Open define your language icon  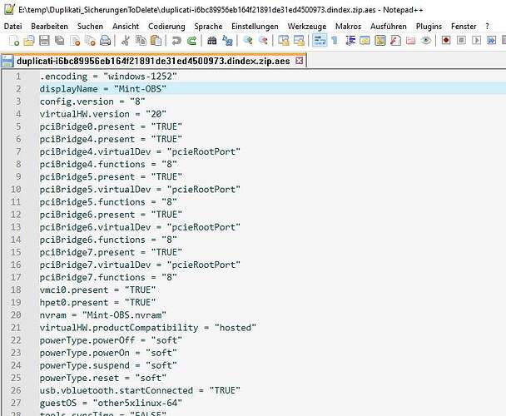tap(365, 41)
